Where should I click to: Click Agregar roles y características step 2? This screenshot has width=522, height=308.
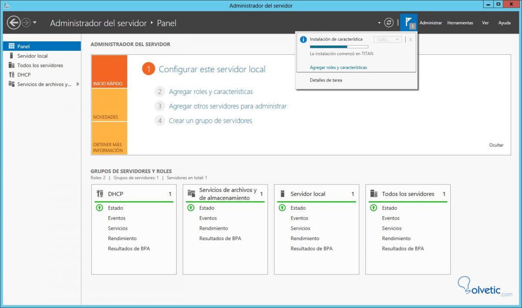[211, 92]
